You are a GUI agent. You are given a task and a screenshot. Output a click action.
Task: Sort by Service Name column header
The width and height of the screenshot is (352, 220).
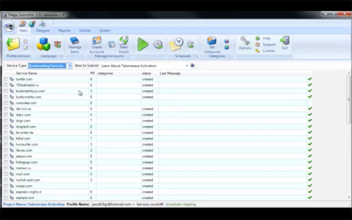(x=26, y=73)
